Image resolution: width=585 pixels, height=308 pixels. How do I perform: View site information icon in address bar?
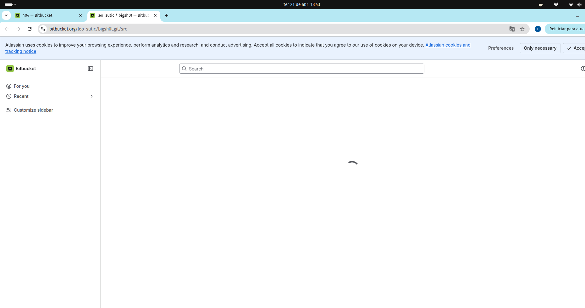[43, 29]
